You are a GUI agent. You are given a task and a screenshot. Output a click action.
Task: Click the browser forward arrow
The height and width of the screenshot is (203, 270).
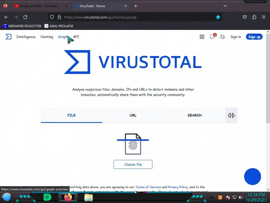click(x=16, y=17)
